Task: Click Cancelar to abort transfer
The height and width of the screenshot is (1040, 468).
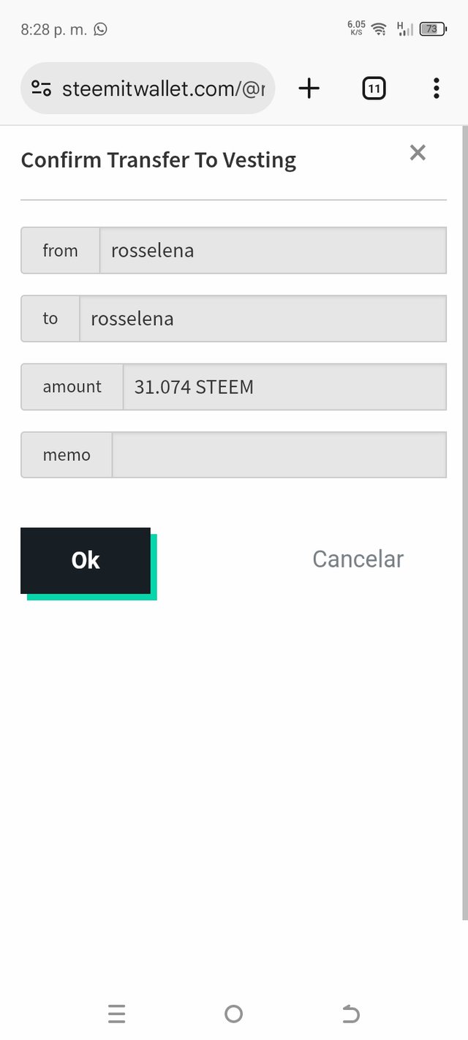Action: coord(358,559)
